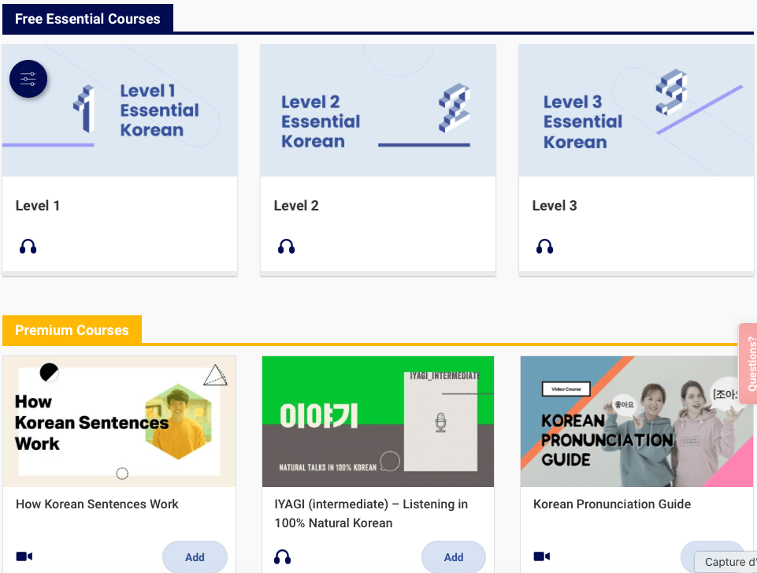Open the Level 3 Essential Korean thumbnail

point(636,110)
